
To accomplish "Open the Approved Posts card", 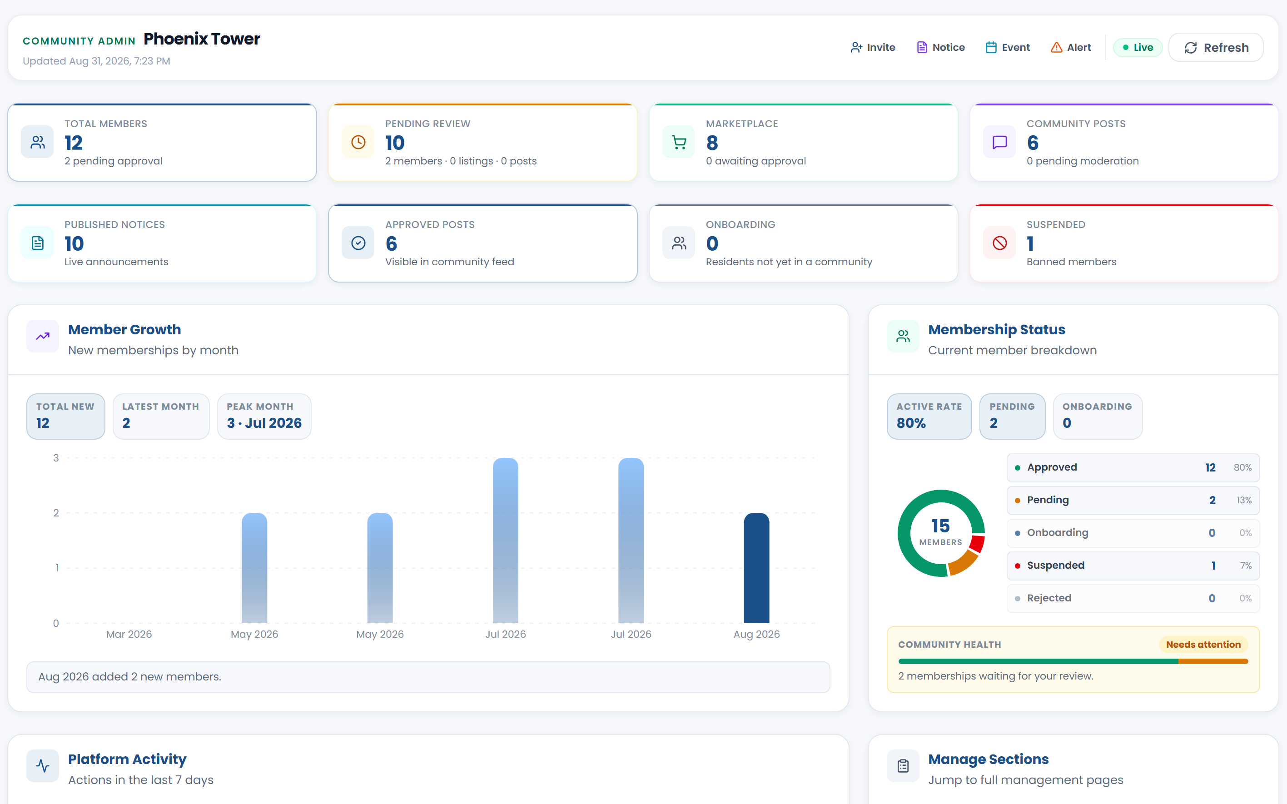I will pos(483,243).
